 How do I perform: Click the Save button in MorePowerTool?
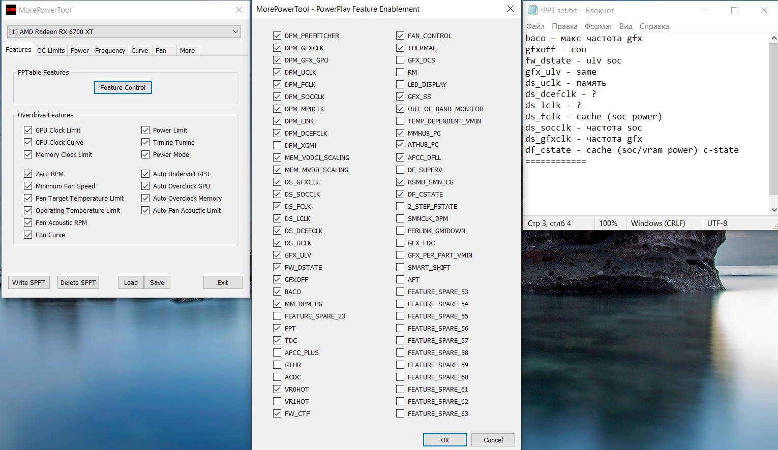click(157, 282)
